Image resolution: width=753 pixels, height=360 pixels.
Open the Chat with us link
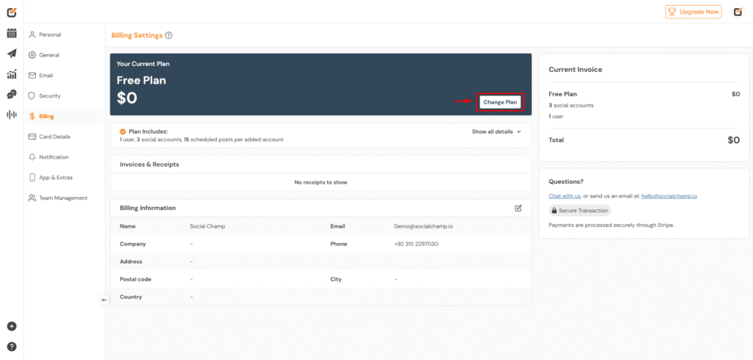565,196
